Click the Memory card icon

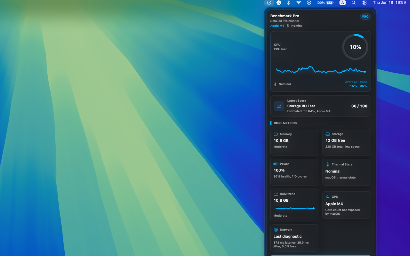coord(276,134)
